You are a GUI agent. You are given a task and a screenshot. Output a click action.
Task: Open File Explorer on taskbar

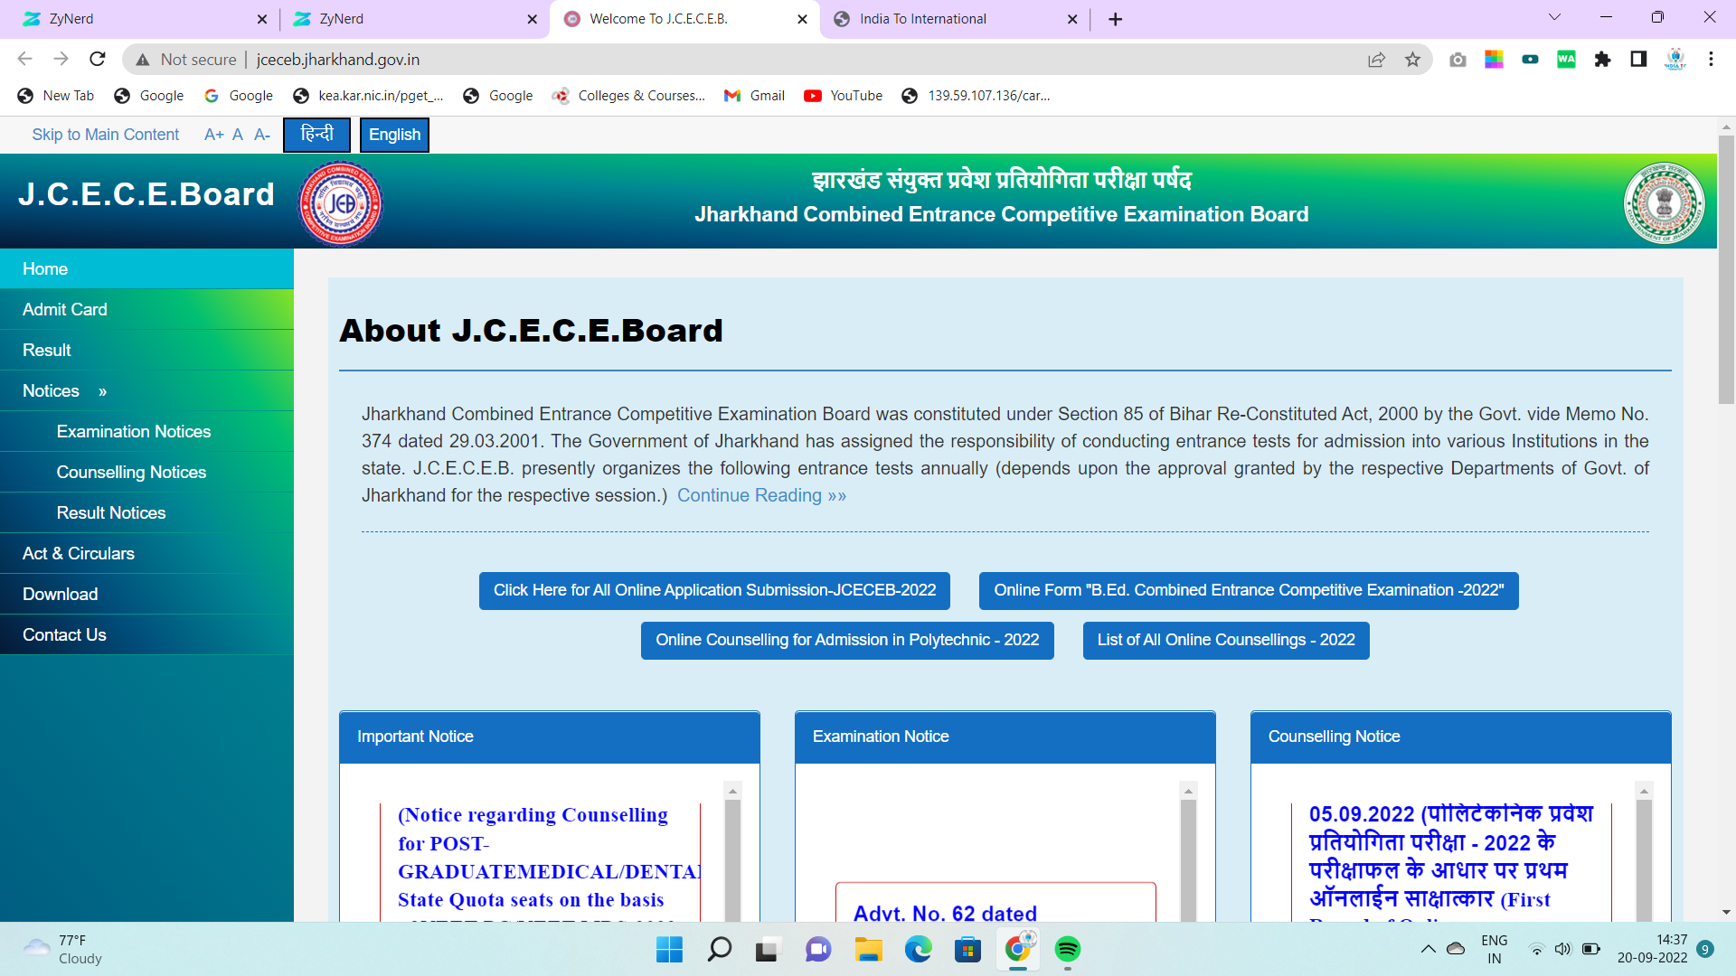868,949
